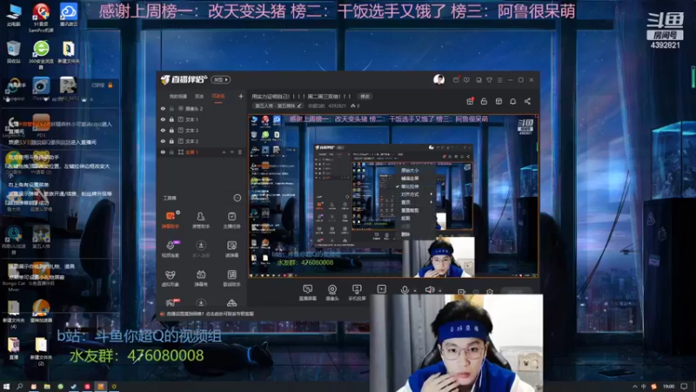
Task: Hide the 文本 1 layer
Action: (163, 119)
